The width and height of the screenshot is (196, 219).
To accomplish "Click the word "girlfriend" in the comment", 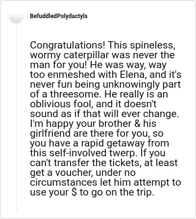I will 50,133.
